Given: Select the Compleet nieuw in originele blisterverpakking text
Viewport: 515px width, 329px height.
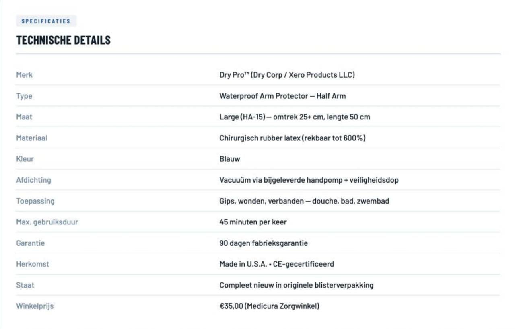Looking at the screenshot, I should 296,285.
